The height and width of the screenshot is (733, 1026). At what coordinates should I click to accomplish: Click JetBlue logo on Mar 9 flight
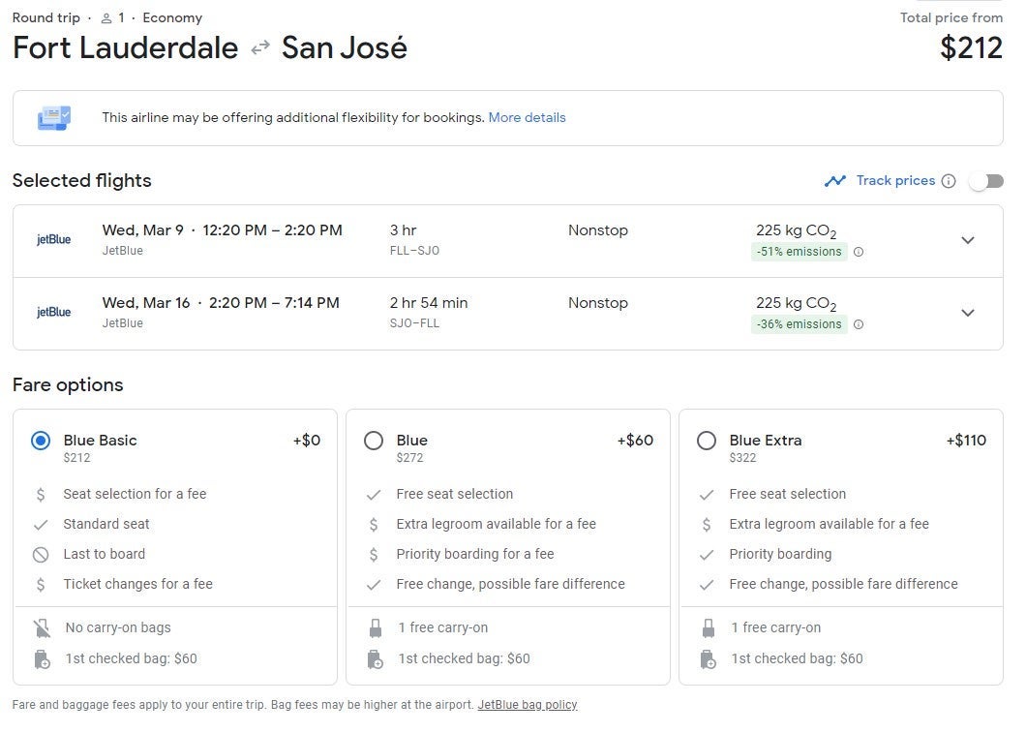54,240
